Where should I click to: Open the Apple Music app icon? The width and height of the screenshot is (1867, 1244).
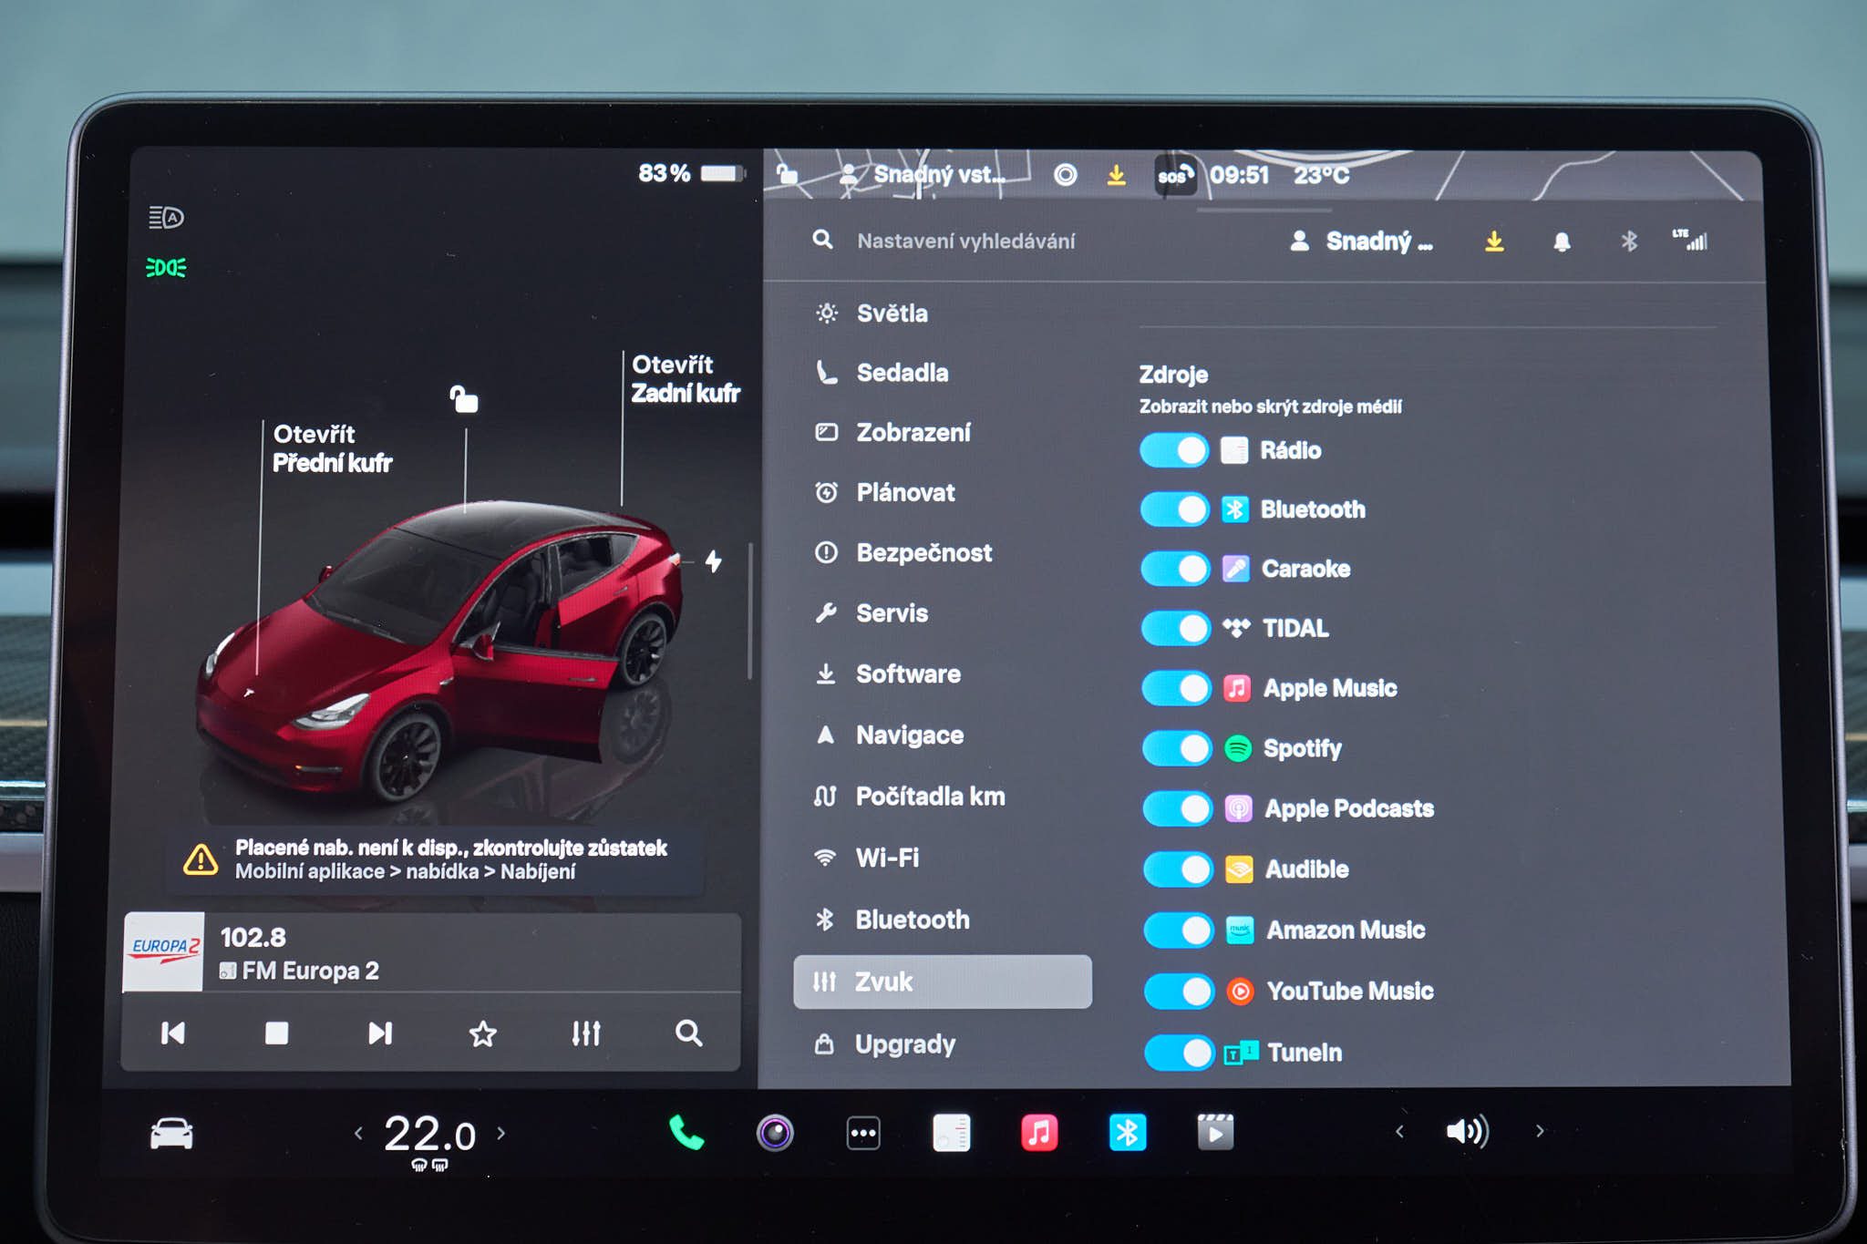(1038, 1133)
